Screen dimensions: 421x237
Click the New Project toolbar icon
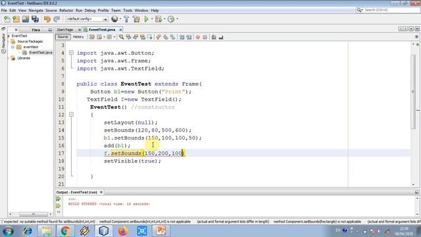pos(16,19)
